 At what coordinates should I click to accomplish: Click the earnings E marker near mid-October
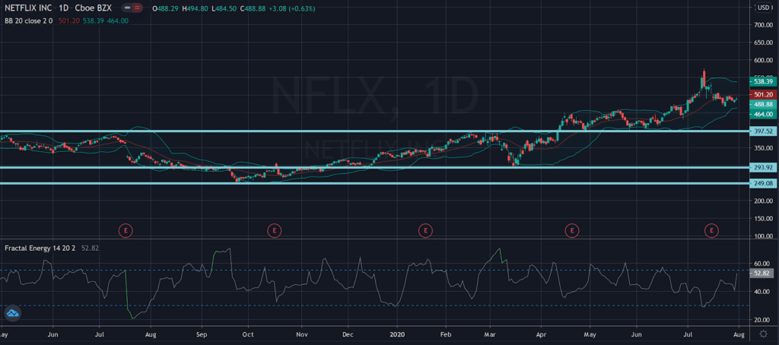[274, 230]
